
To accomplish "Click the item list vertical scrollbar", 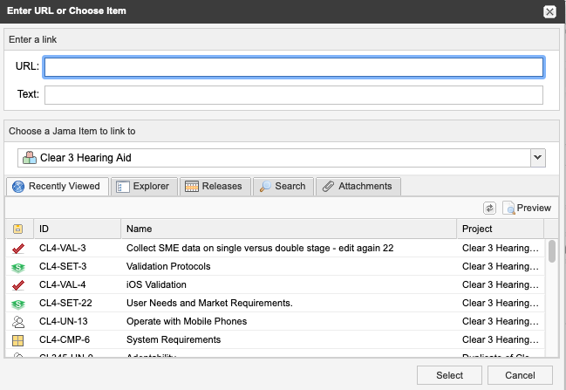I will coord(552,297).
